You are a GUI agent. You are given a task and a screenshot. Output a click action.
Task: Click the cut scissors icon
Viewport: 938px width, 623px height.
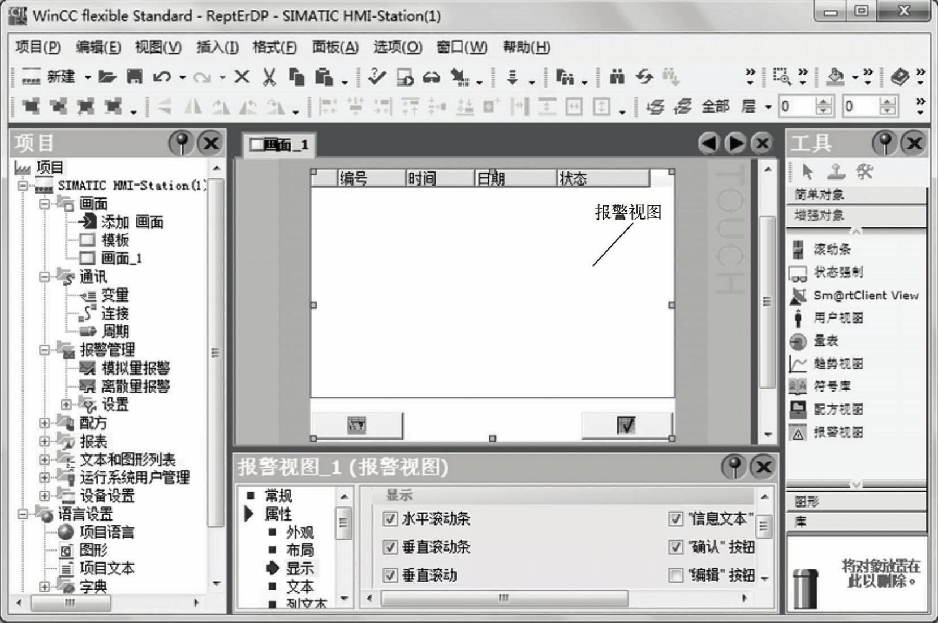[x=269, y=76]
